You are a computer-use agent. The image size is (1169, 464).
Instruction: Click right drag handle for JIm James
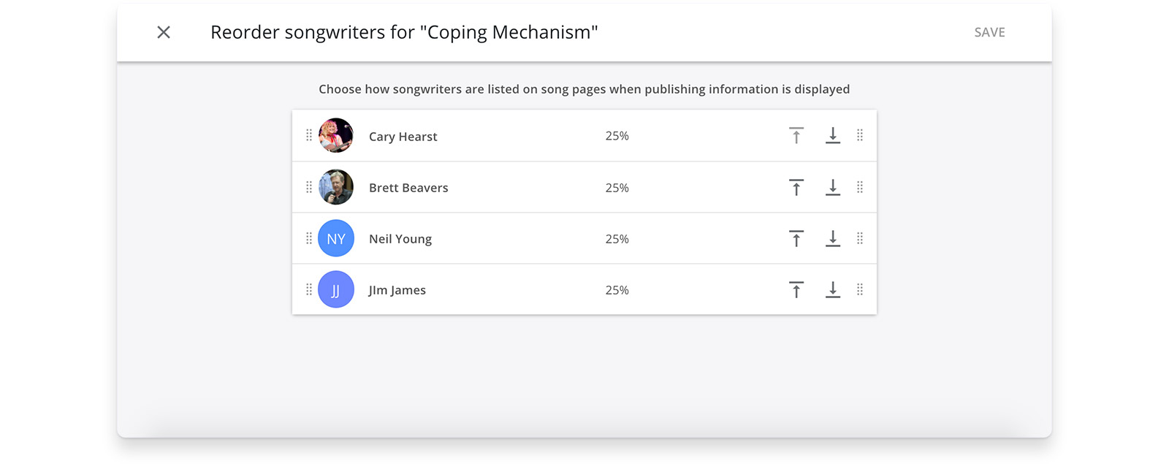point(860,289)
